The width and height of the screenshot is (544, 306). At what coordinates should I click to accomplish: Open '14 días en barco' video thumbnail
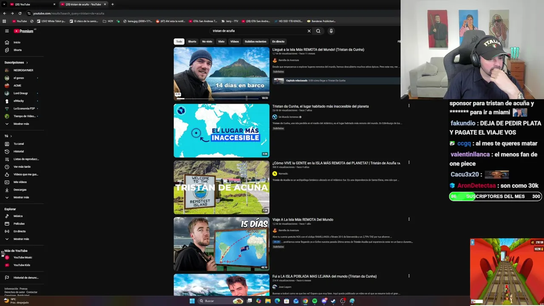pos(221,74)
